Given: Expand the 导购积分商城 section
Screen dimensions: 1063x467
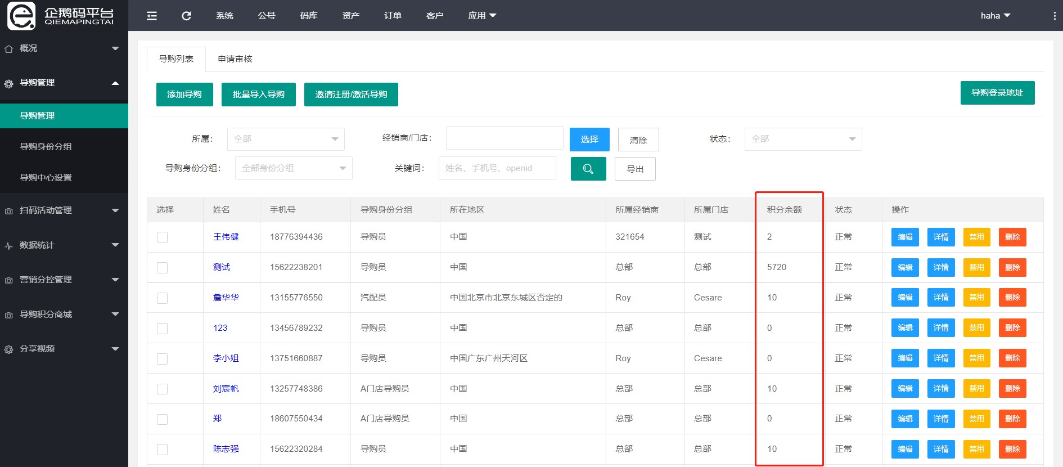Looking at the screenshot, I should pyautogui.click(x=115, y=314).
